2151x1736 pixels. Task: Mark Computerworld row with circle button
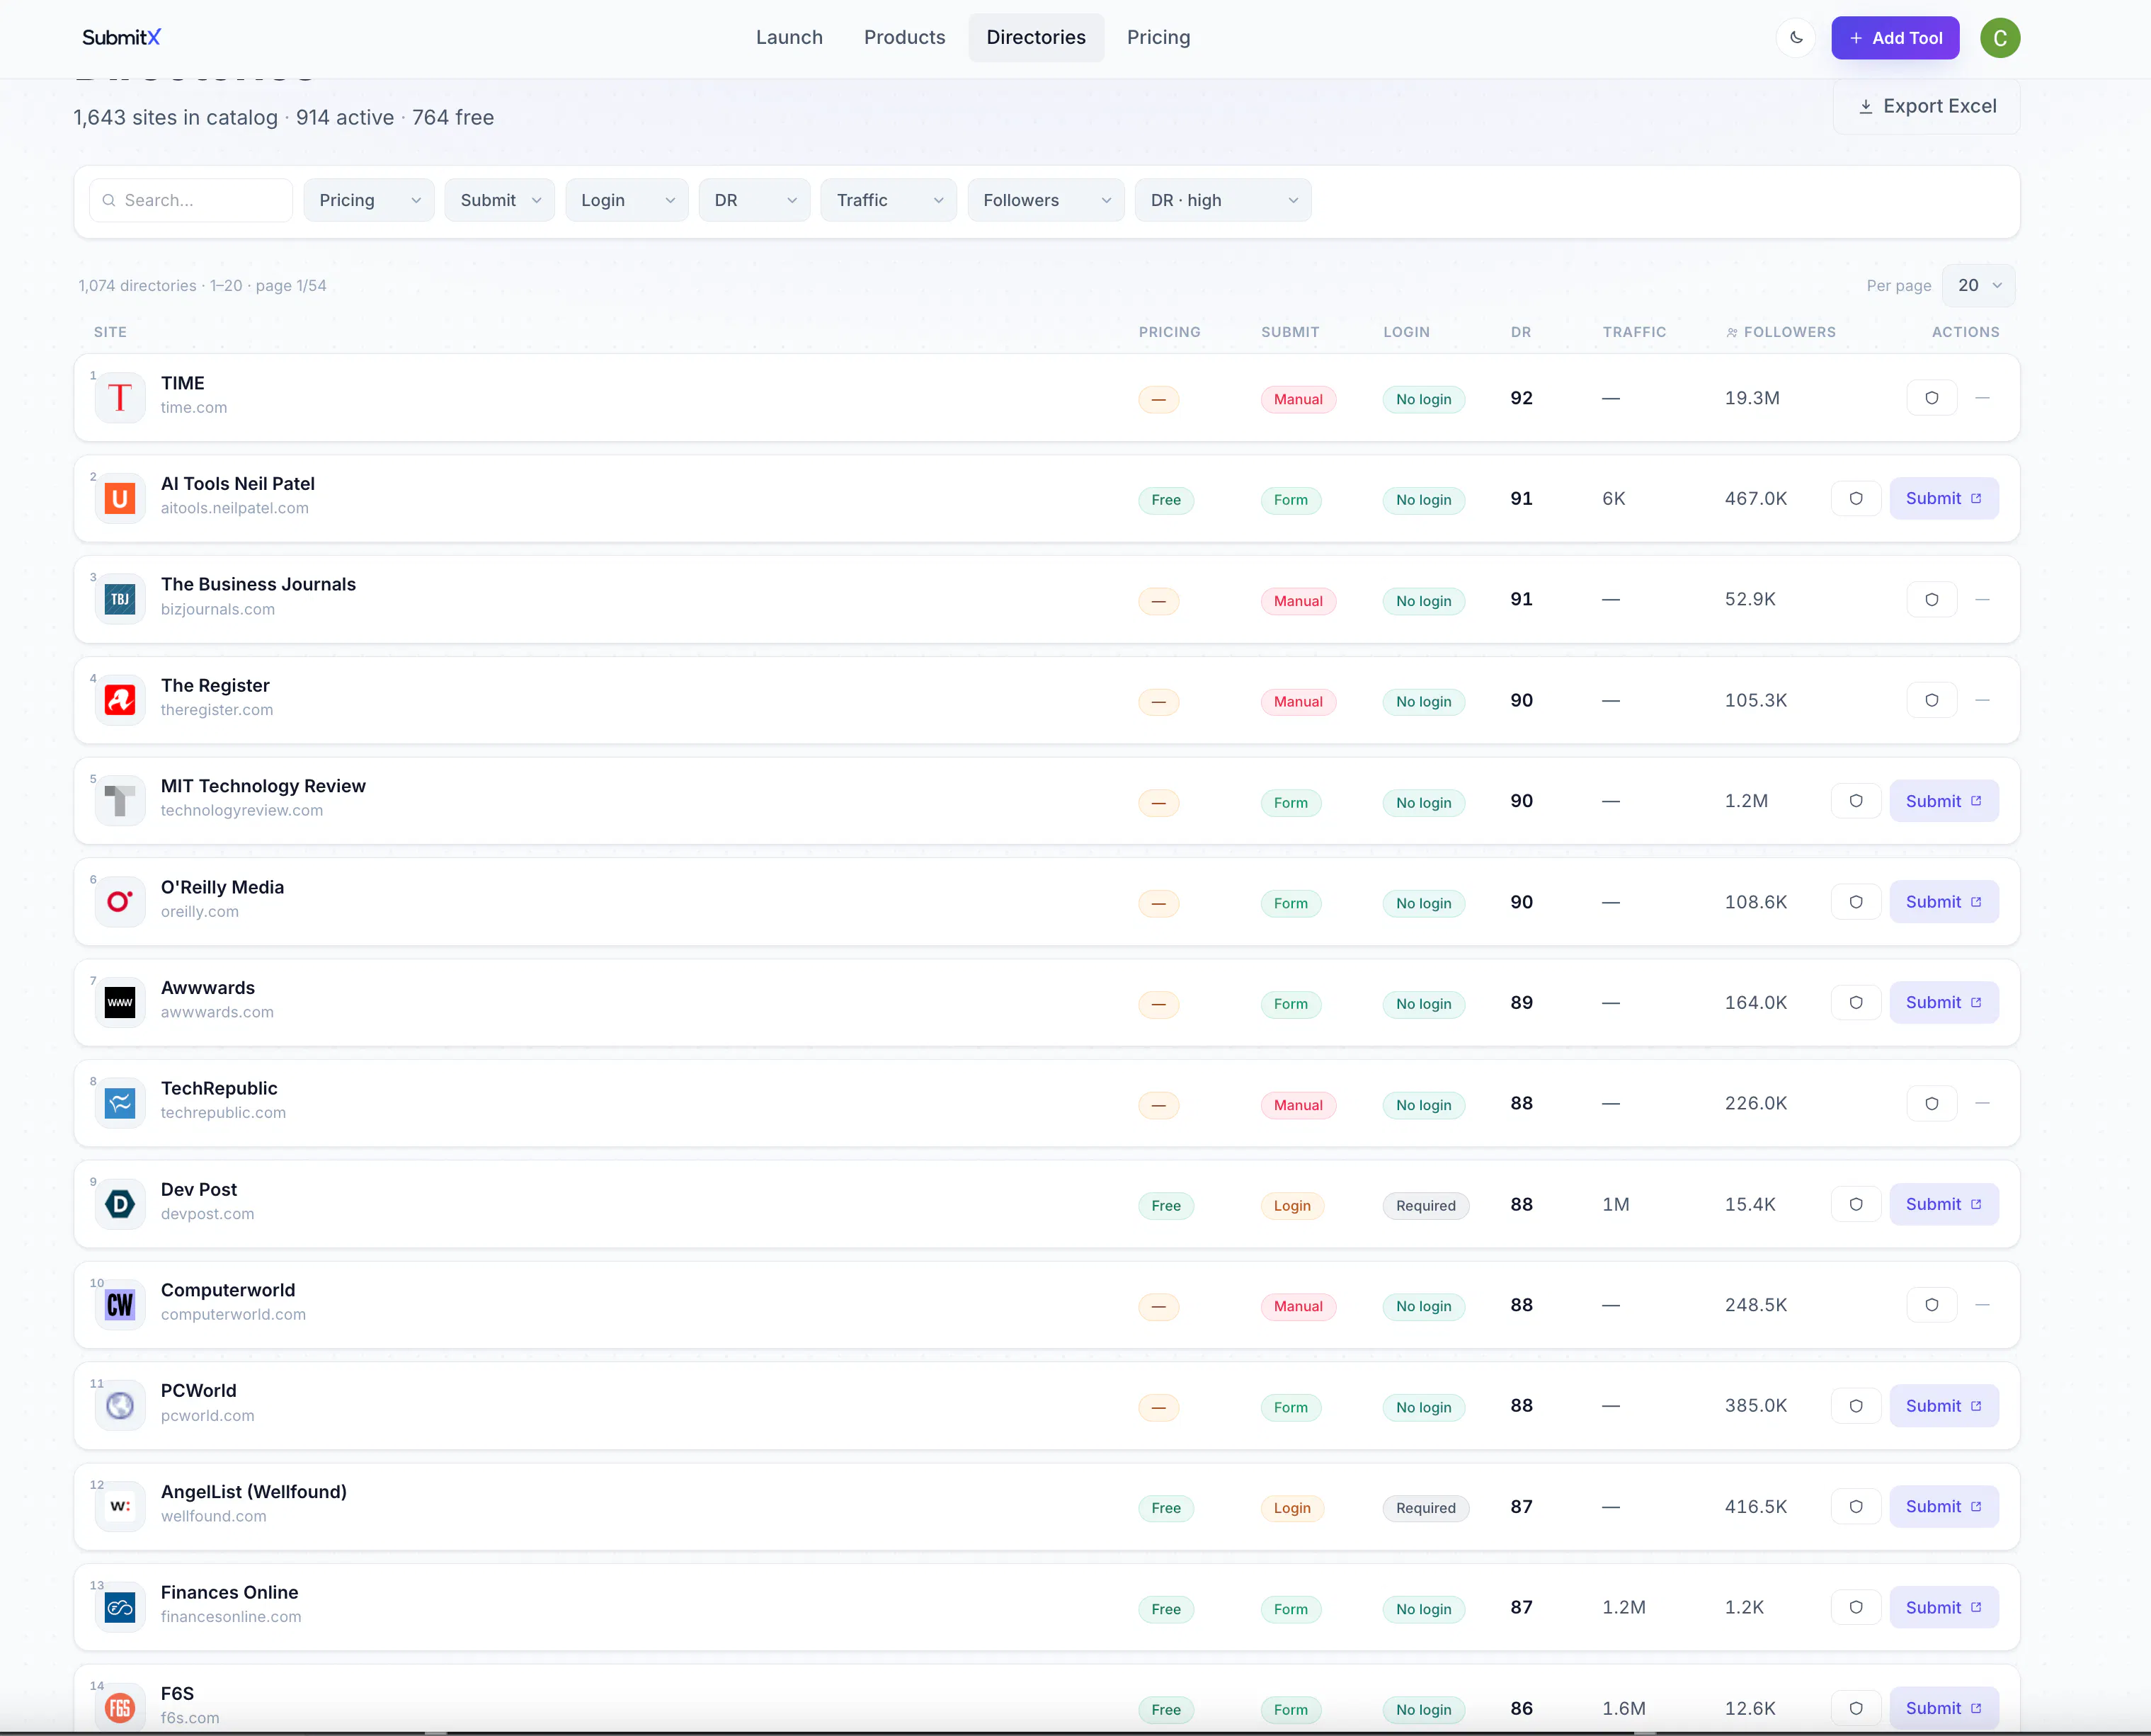click(1932, 1305)
